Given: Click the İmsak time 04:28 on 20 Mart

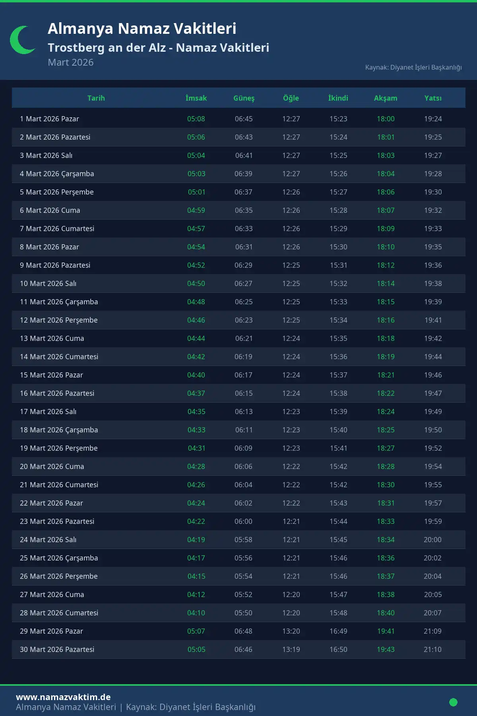Looking at the screenshot, I should 196,467.
